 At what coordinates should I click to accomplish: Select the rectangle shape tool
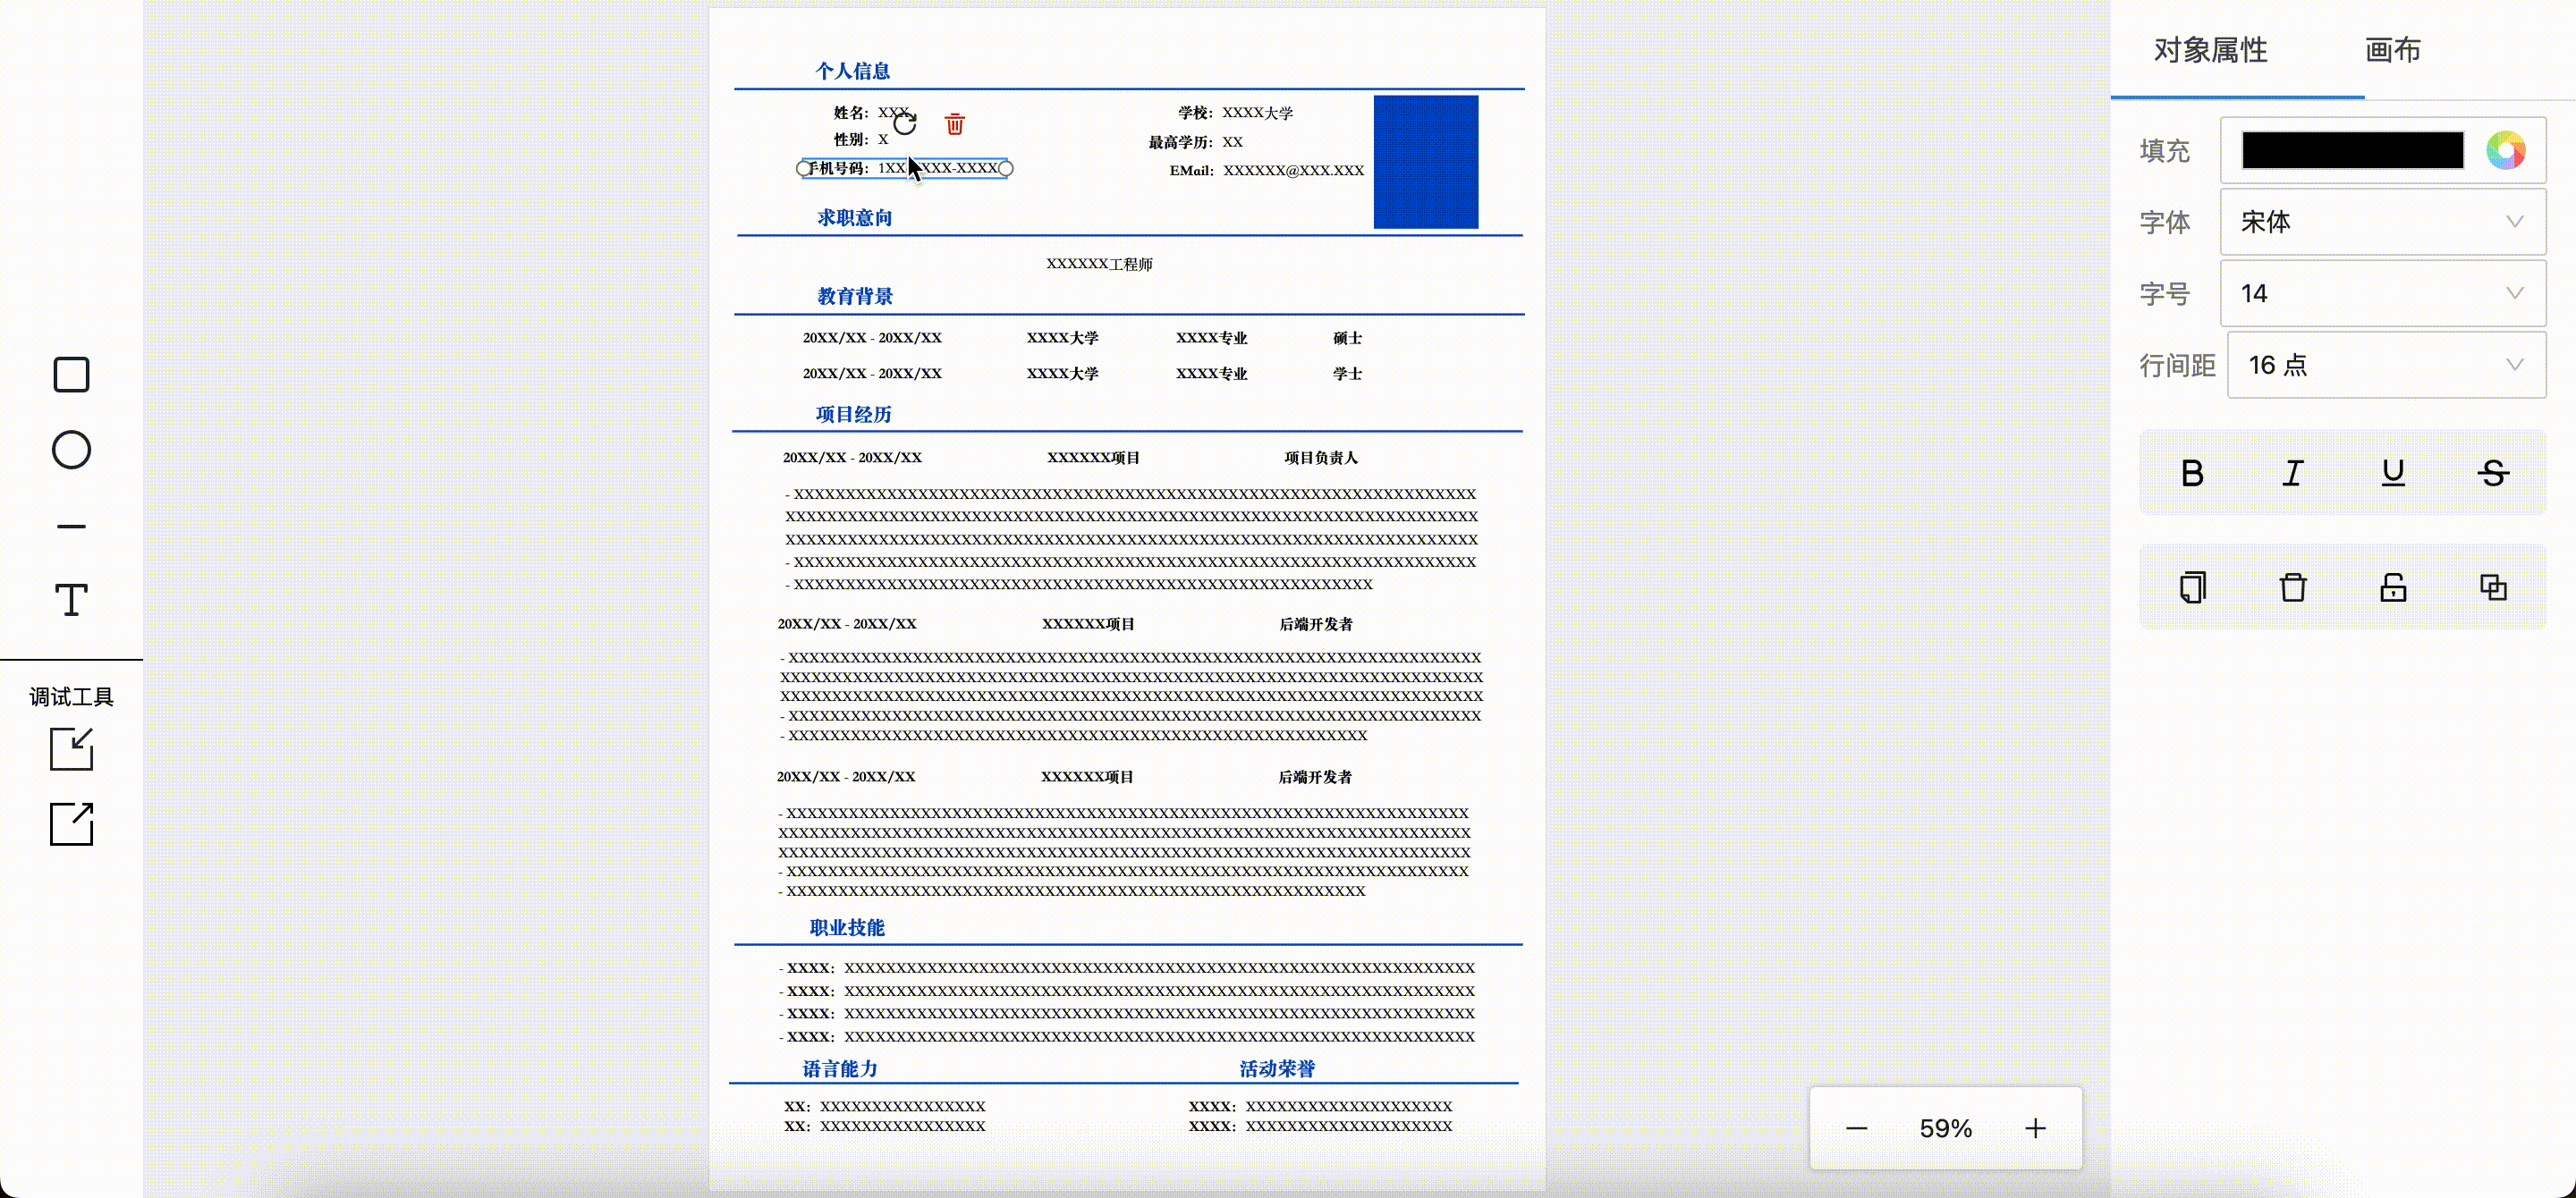[71, 375]
